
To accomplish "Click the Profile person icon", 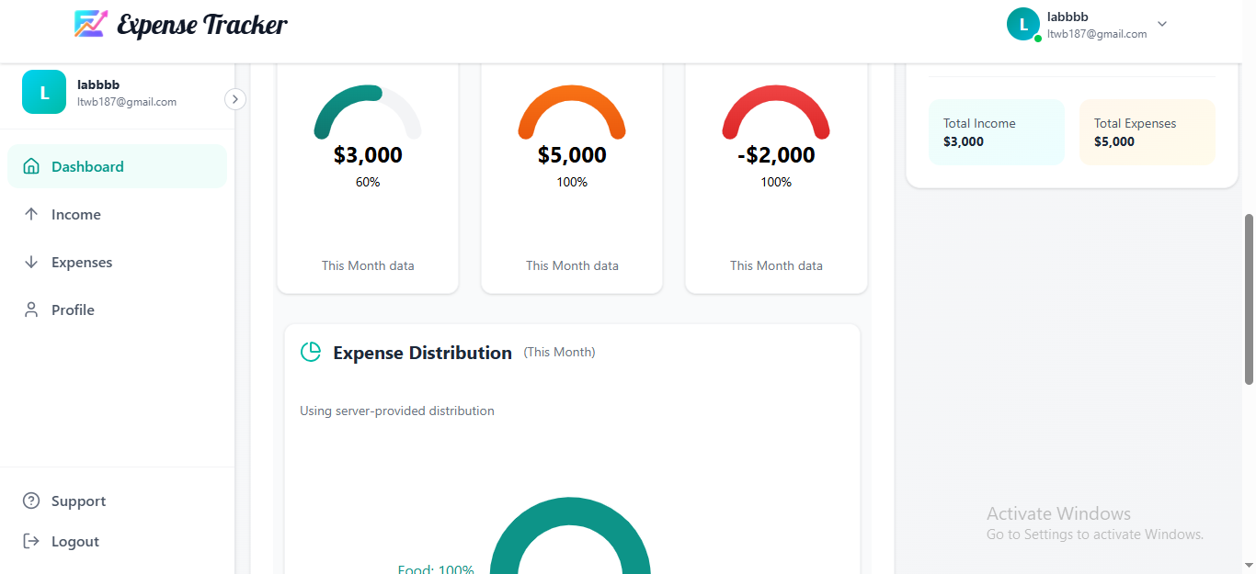I will [x=32, y=310].
